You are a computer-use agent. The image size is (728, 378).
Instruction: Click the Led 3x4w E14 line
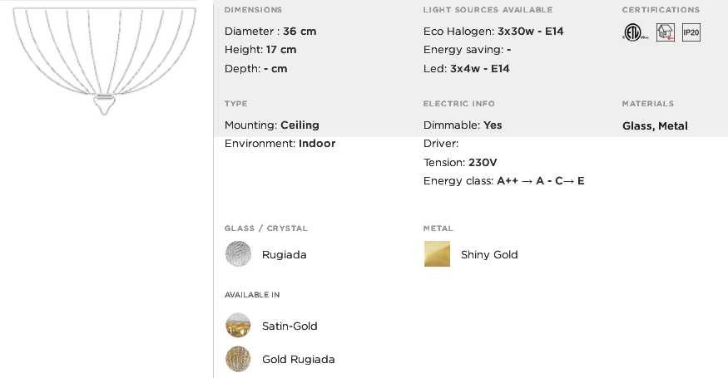tap(466, 69)
